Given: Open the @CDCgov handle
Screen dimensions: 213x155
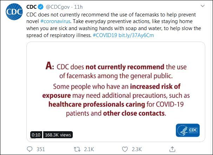Looking at the screenshot, I should point(57,7).
